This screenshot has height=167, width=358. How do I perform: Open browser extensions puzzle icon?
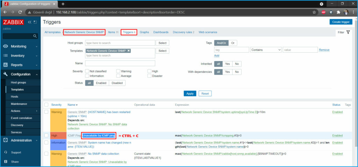click(x=338, y=12)
